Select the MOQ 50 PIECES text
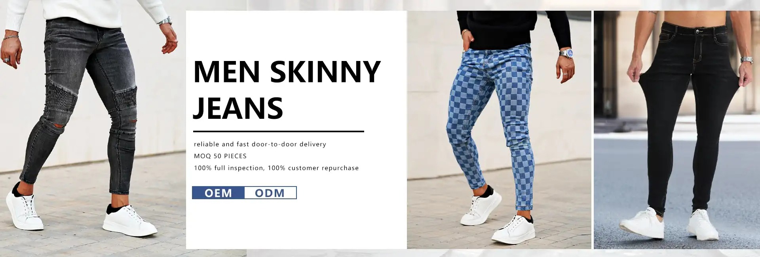Viewport: 760px width, 257px height. click(x=220, y=156)
